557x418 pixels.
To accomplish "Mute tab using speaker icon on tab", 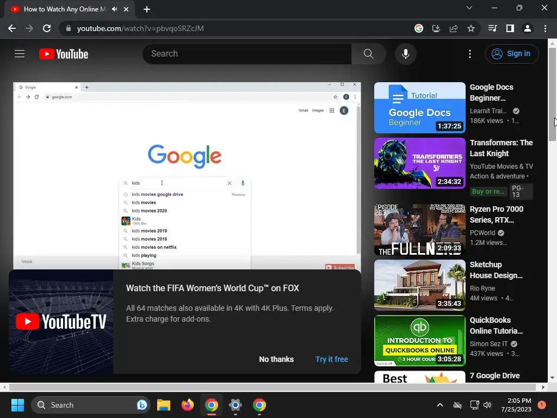I will [114, 9].
